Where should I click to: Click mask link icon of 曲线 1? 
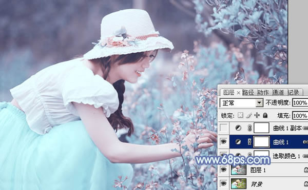coord(249,142)
